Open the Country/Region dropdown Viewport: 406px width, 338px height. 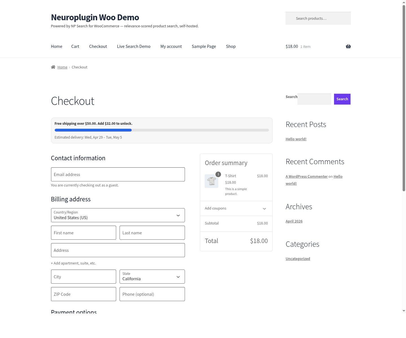coord(118,215)
